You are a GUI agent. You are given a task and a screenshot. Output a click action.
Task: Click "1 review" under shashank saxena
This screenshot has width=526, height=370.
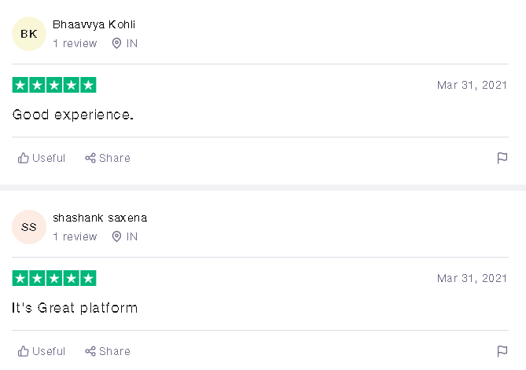[75, 237]
